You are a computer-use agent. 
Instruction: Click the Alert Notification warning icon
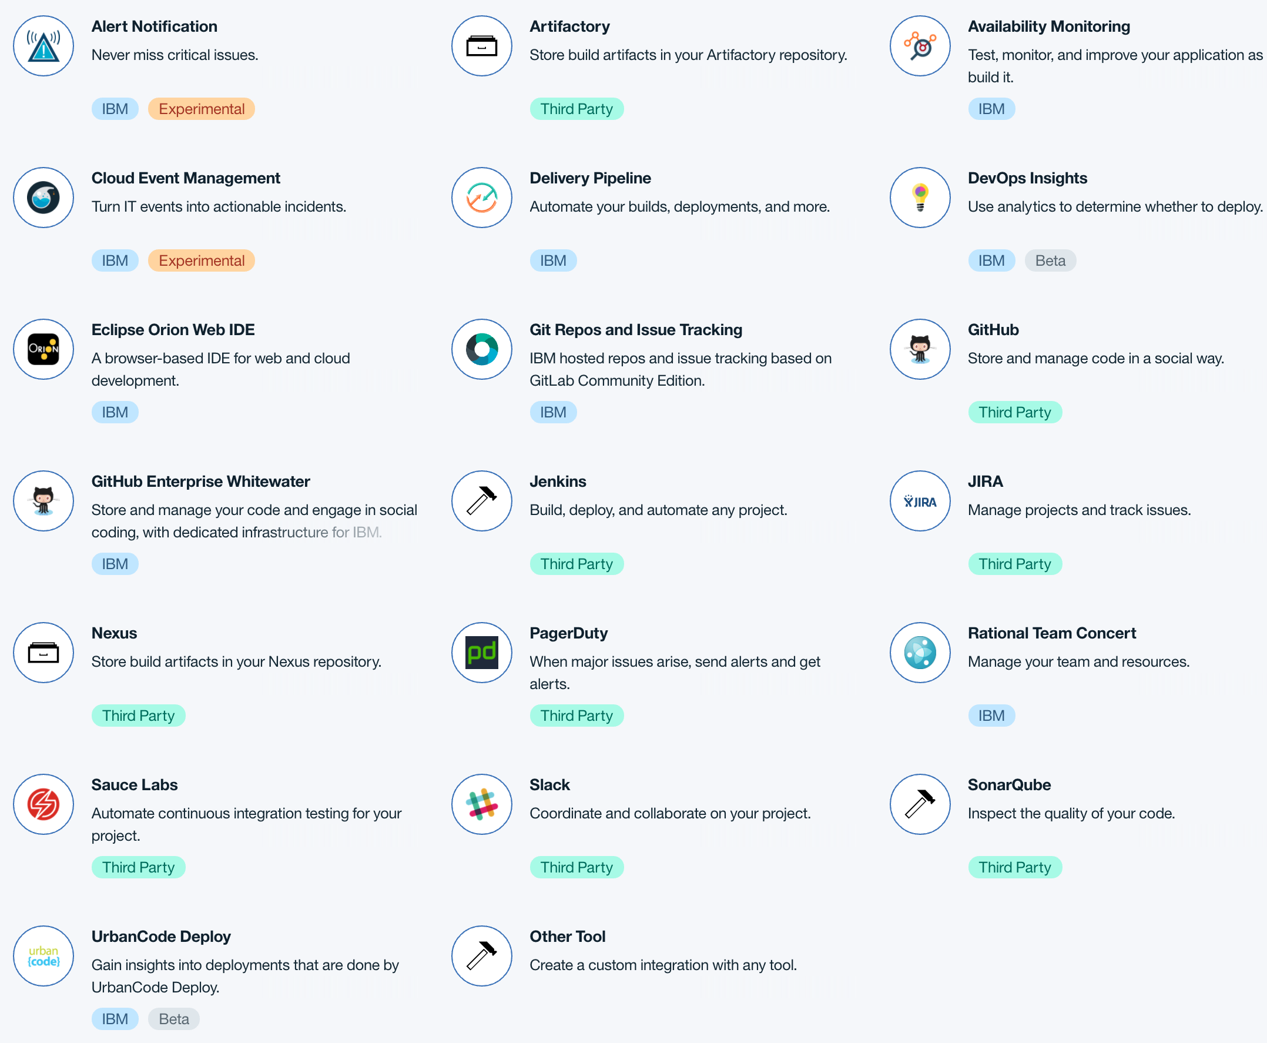[x=43, y=46]
